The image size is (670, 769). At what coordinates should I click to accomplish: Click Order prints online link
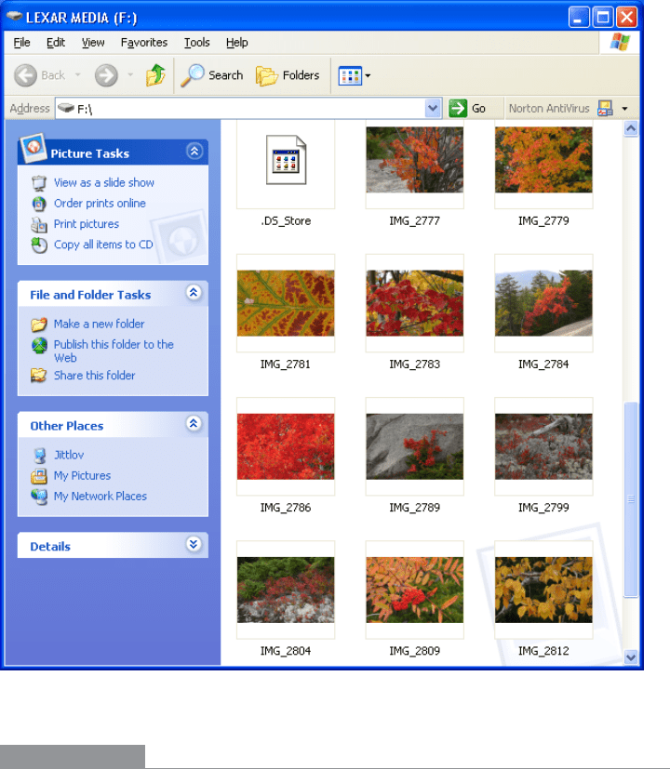(x=100, y=204)
